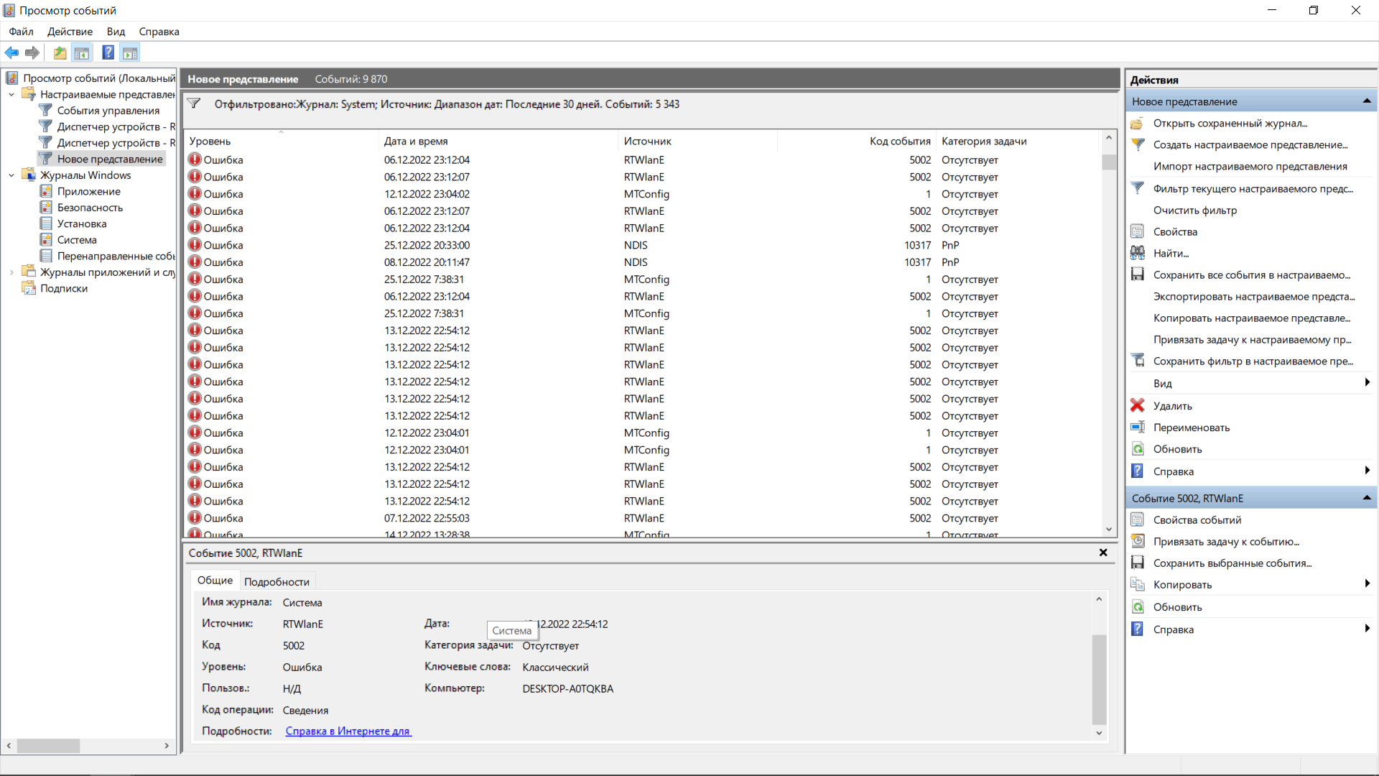Viewport: 1379px width, 776px height.
Task: Sort by the Код события column header
Action: pyautogui.click(x=856, y=141)
